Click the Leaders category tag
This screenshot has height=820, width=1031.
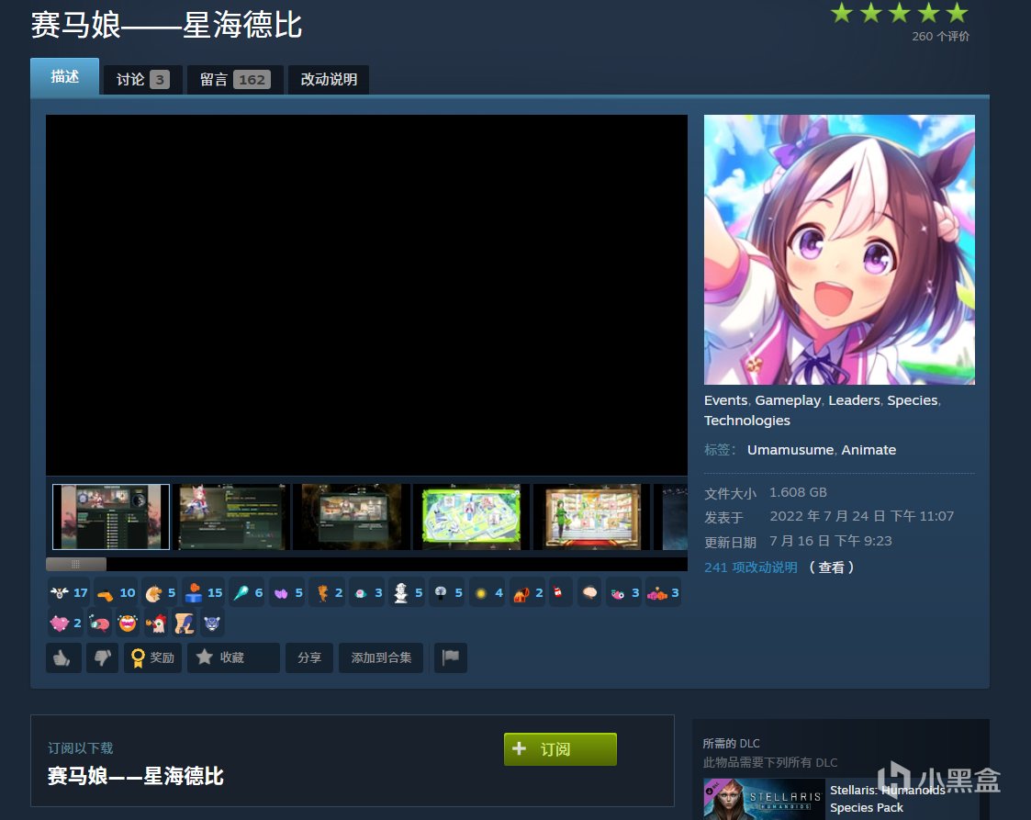(x=854, y=399)
